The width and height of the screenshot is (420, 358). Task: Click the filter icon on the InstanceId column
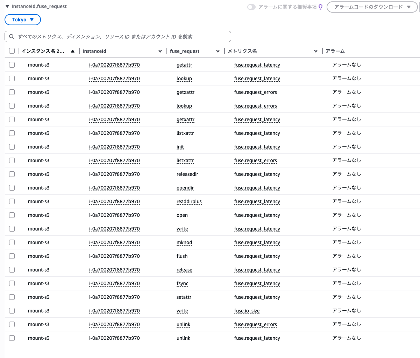point(160,51)
